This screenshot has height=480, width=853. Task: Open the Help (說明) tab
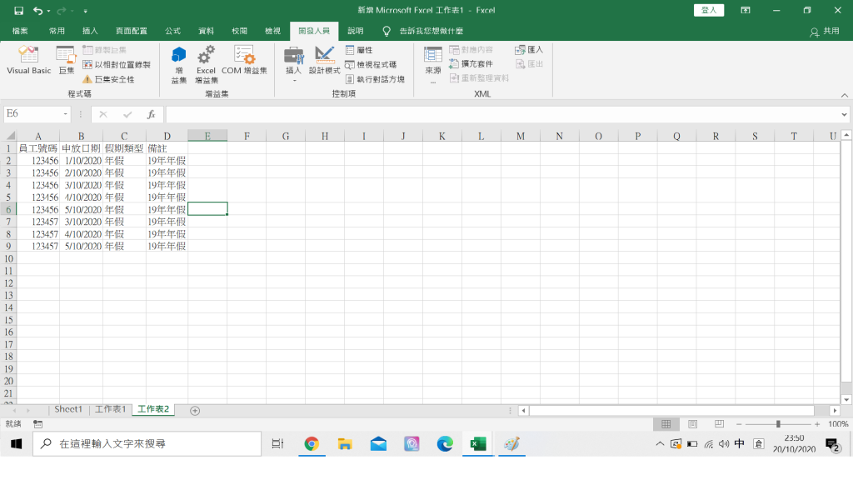pos(355,31)
